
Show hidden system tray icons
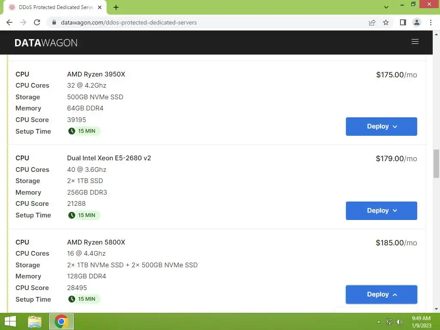(379, 322)
